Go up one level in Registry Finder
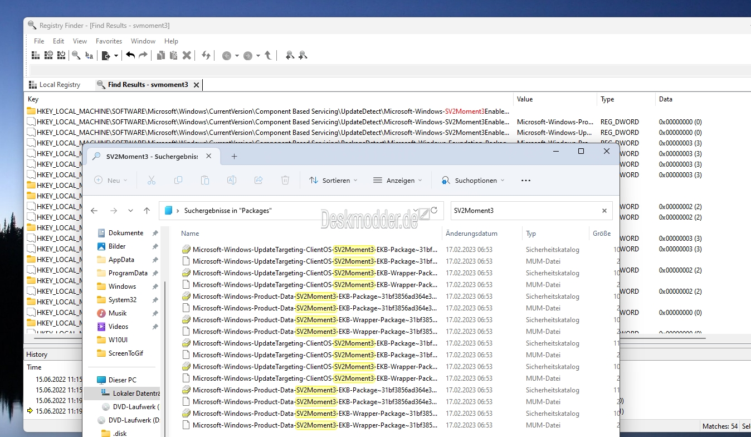 [x=268, y=55]
